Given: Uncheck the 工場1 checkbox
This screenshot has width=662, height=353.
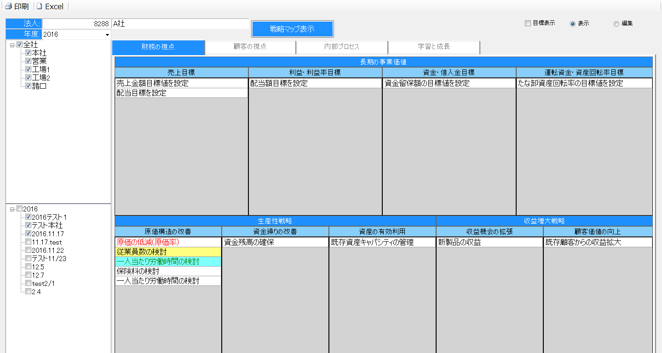Looking at the screenshot, I should (x=28, y=69).
